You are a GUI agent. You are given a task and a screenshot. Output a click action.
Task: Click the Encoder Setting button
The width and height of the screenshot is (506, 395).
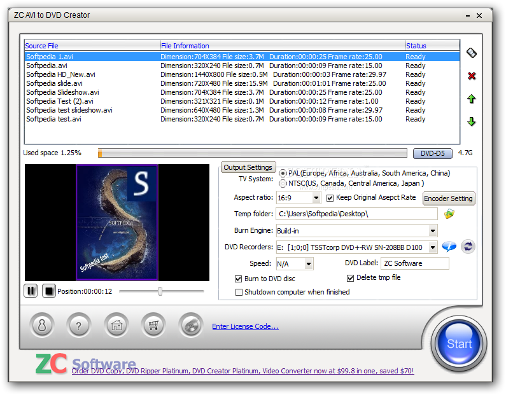pyautogui.click(x=449, y=198)
